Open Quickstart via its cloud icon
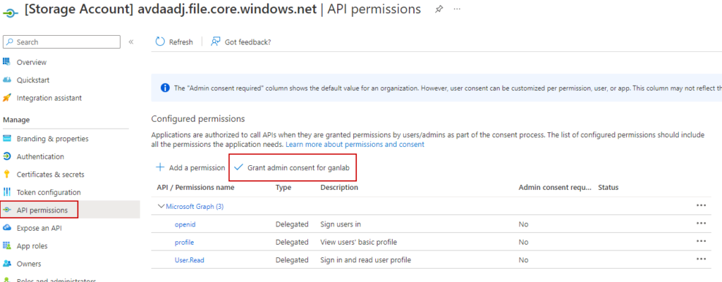 (7, 80)
